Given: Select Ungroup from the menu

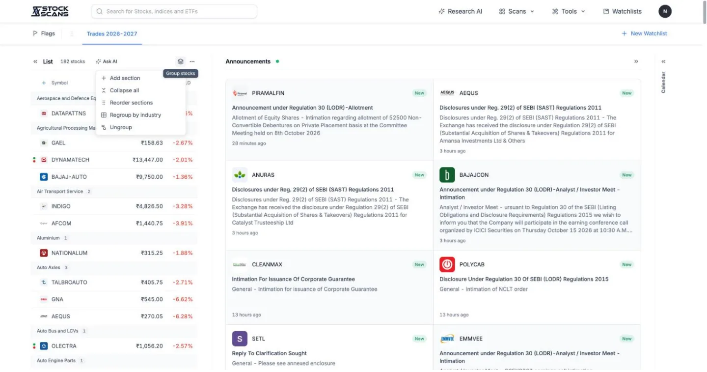Looking at the screenshot, I should pyautogui.click(x=141, y=127).
